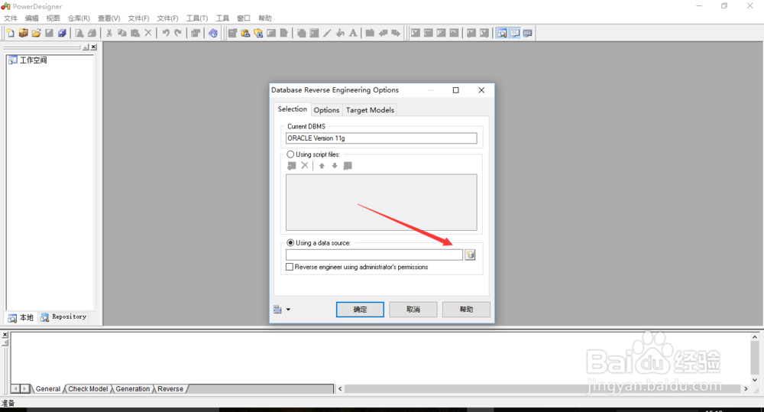Select the Repository browser tab
The width and height of the screenshot is (764, 412).
(63, 317)
